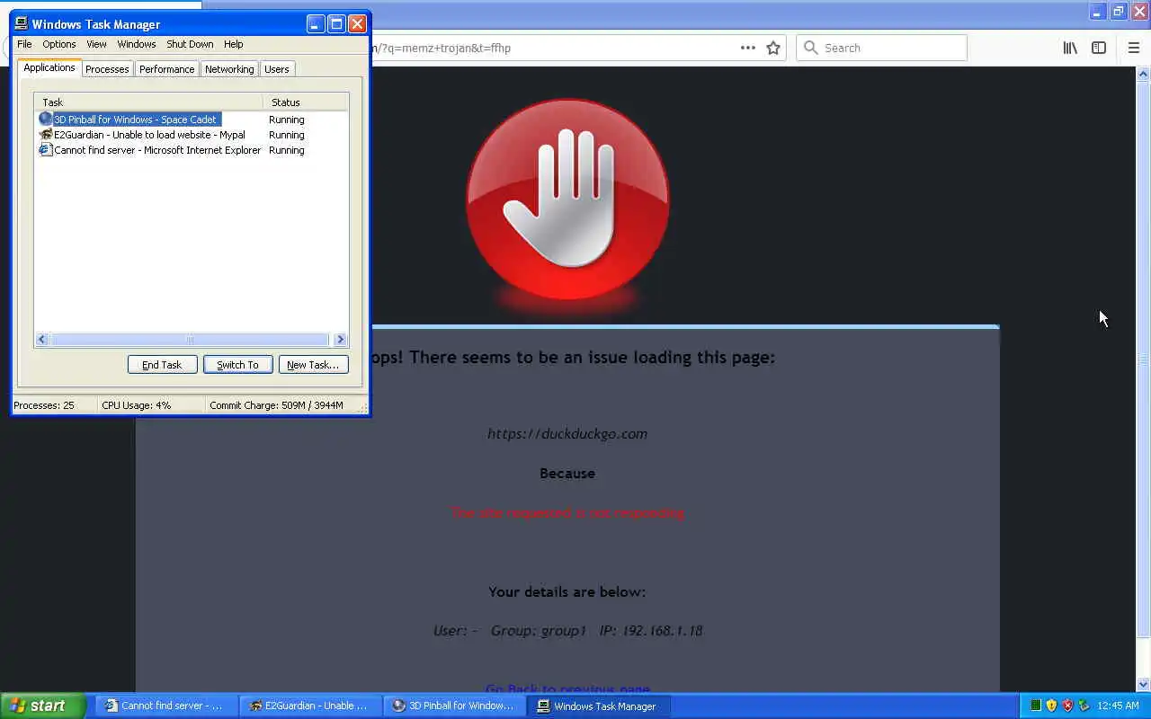Screen dimensions: 1151x719
Task: Click the 3D Pinball ball icon in task list
Action: click(x=45, y=119)
